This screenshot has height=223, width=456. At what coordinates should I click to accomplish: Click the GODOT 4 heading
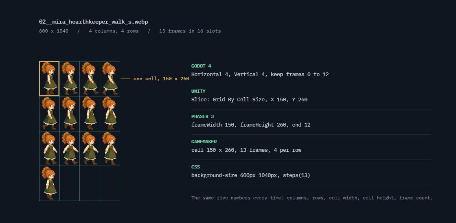point(201,66)
